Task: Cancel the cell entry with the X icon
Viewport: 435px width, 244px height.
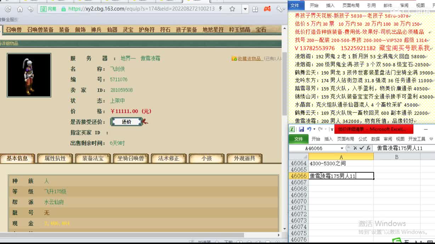Action: tap(355, 148)
